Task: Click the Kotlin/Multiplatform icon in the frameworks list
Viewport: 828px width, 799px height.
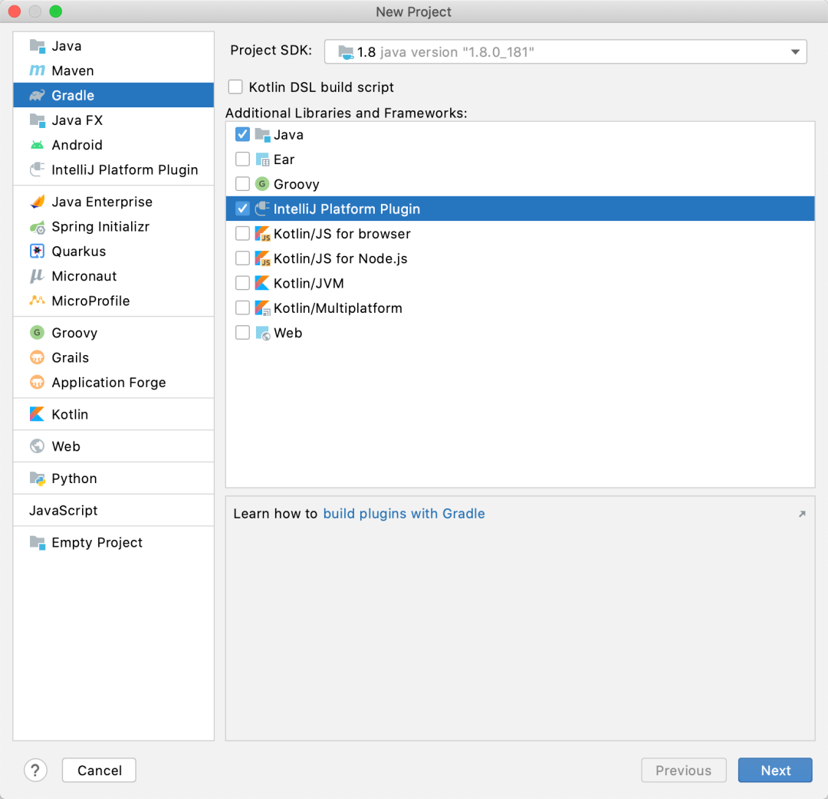Action: click(262, 308)
